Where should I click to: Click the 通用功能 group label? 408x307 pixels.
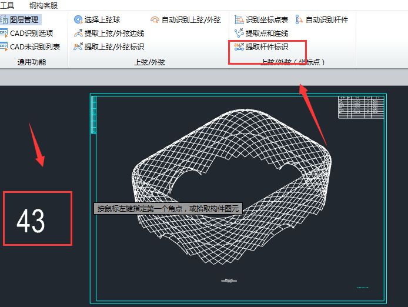coord(32,62)
